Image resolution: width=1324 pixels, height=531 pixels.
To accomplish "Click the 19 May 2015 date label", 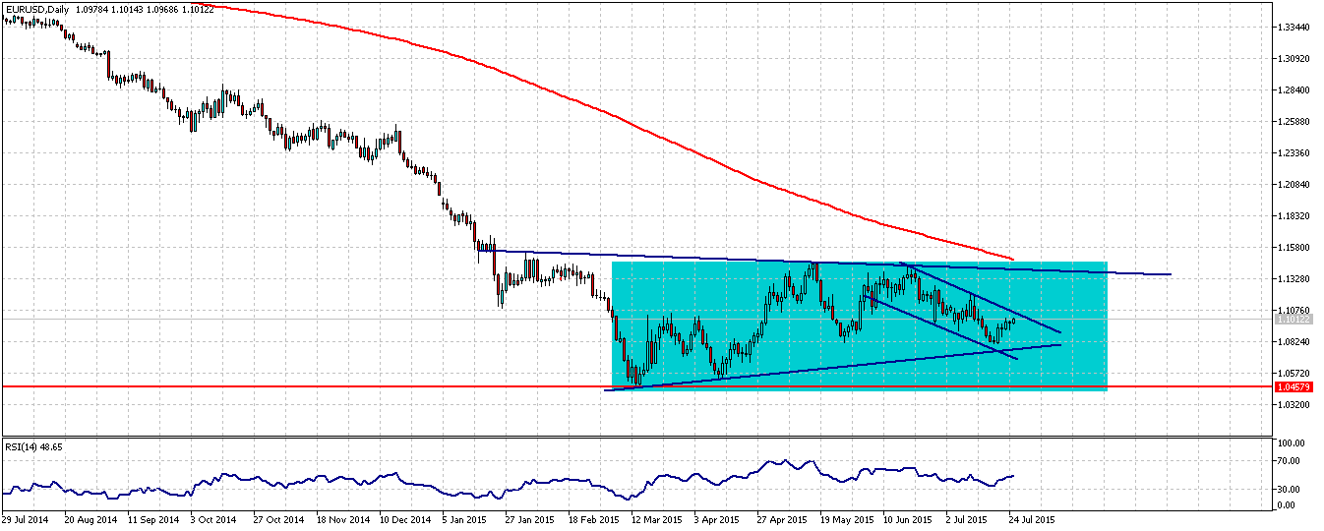I will click(x=846, y=518).
